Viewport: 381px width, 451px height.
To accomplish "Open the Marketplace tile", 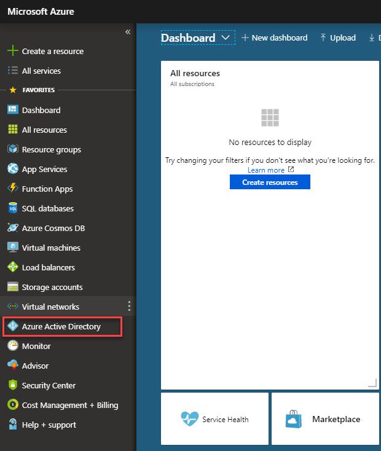I will coord(325,419).
